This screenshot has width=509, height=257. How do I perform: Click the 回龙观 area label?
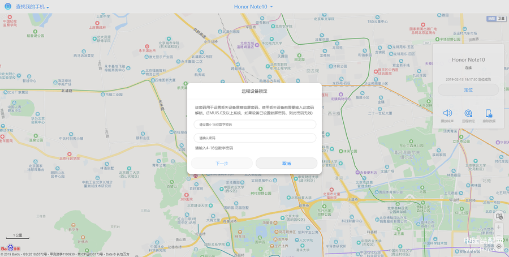click(313, 71)
